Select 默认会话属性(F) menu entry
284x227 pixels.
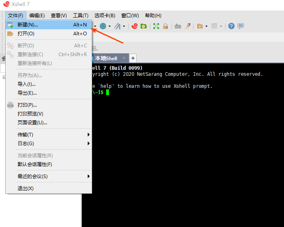49,164
